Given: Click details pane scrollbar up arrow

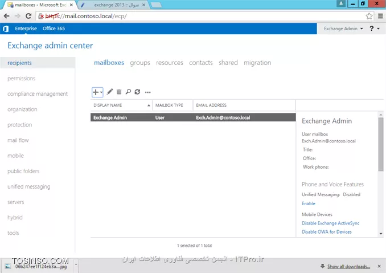Looking at the screenshot, I should click(x=381, y=115).
